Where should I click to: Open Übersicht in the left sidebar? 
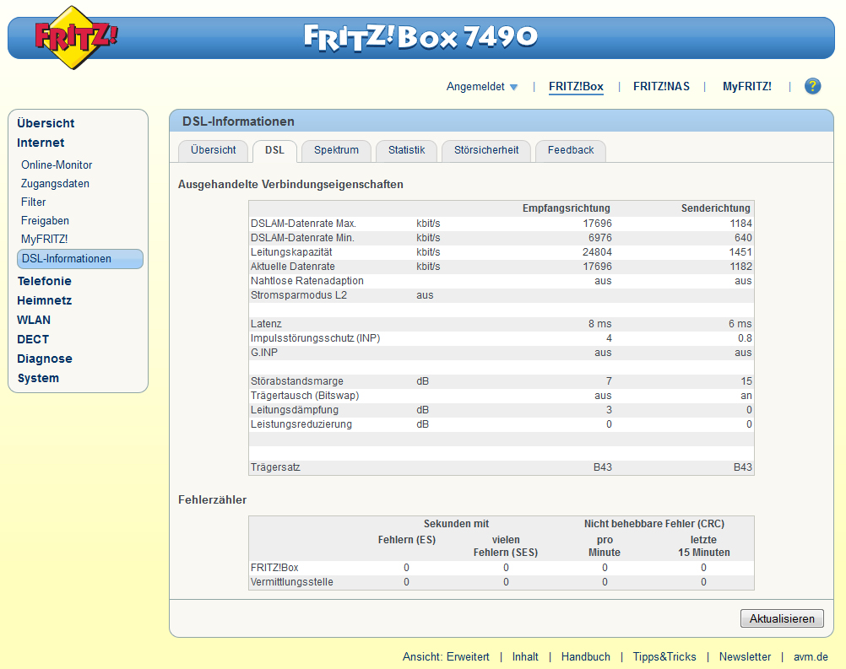46,123
